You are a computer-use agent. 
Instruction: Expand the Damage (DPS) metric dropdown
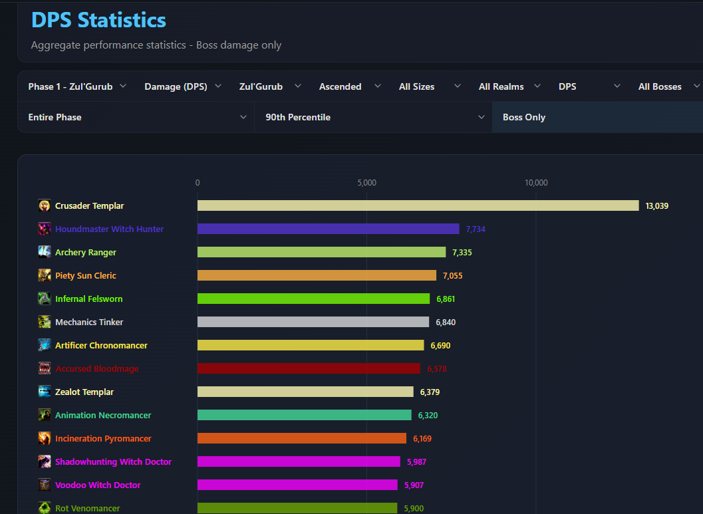[183, 86]
